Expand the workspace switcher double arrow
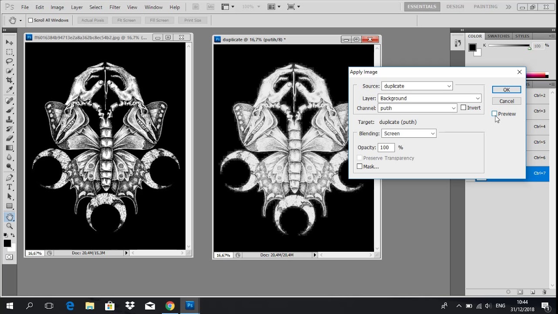The height and width of the screenshot is (314, 558). (508, 7)
